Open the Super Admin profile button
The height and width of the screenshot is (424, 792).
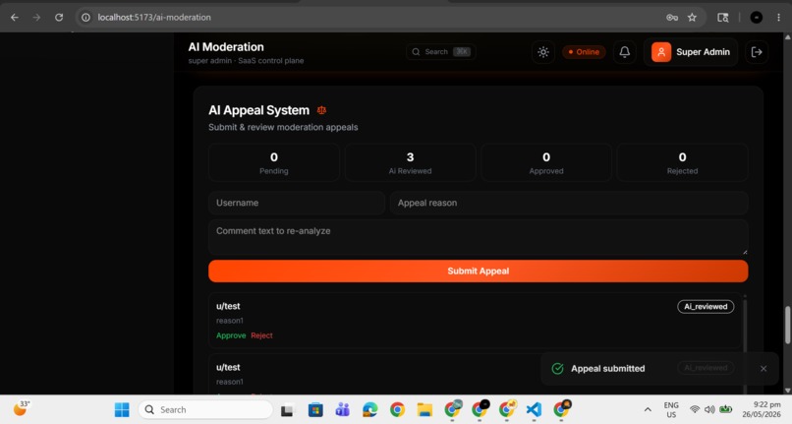point(691,52)
